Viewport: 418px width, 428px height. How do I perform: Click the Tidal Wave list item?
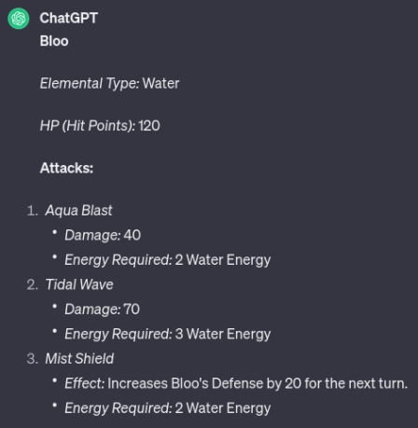[x=79, y=284]
